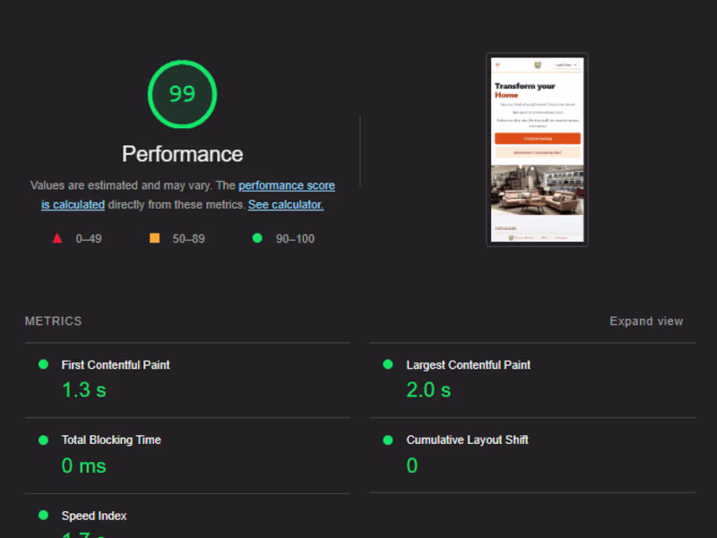This screenshot has width=717, height=538.
Task: Click the Performance category title
Action: coord(182,154)
